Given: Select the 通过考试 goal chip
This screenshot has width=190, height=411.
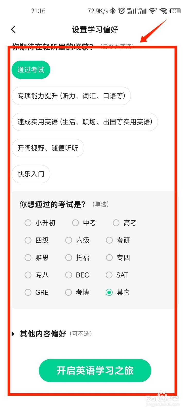Looking at the screenshot, I should tap(31, 70).
